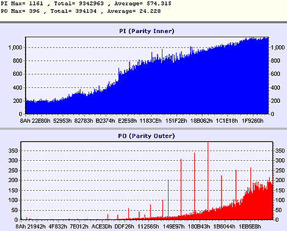287x231 pixels.
Task: Click the PI Max value in the summary text
Action: 36,4
